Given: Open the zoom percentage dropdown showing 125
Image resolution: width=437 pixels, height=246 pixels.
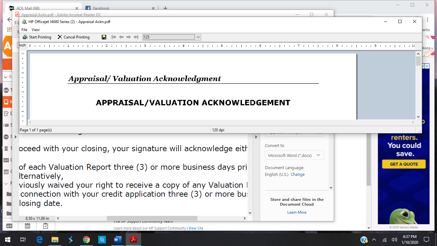Looking at the screenshot, I should pos(198,37).
